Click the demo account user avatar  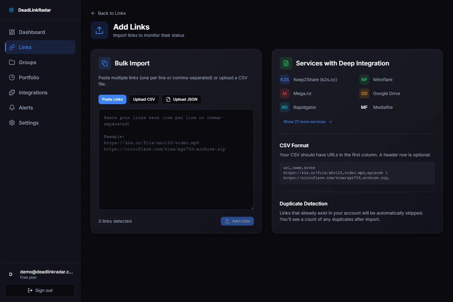(x=11, y=274)
